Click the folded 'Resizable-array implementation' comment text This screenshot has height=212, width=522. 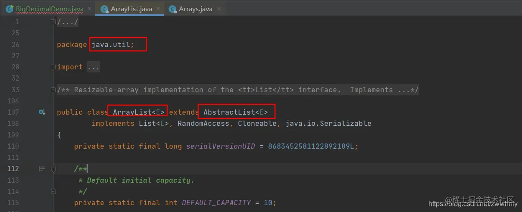click(238, 90)
